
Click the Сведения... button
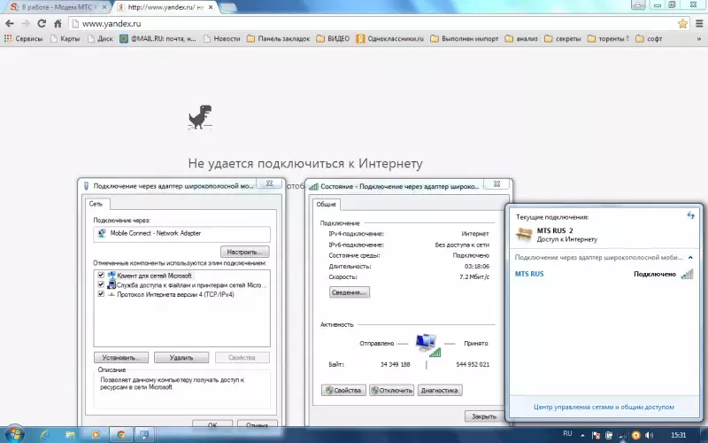[x=350, y=292]
